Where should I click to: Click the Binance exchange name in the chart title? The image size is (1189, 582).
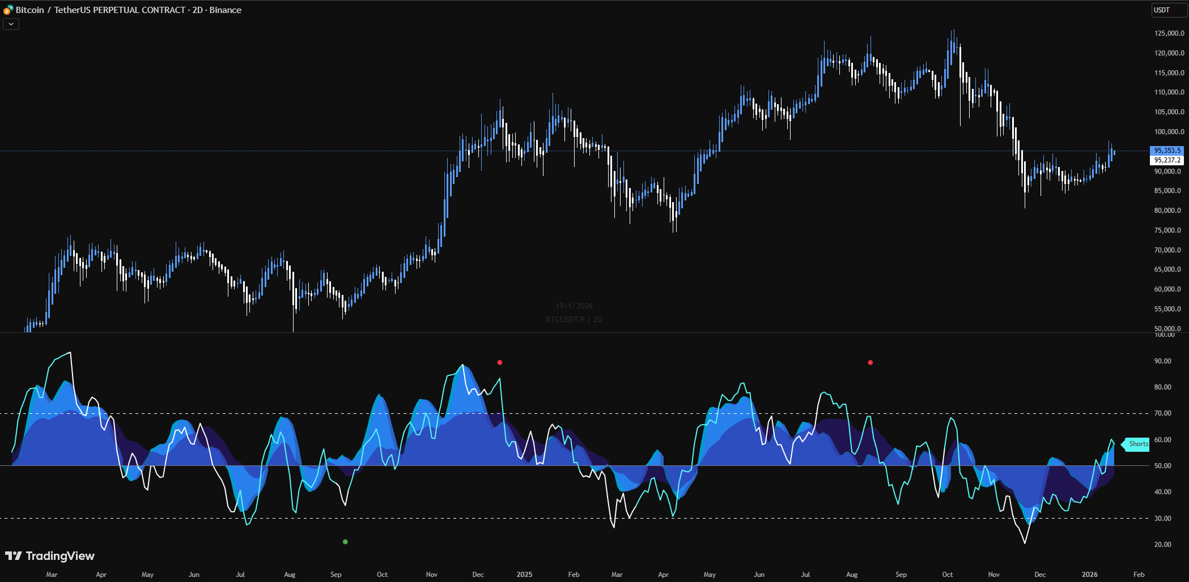[x=224, y=10]
